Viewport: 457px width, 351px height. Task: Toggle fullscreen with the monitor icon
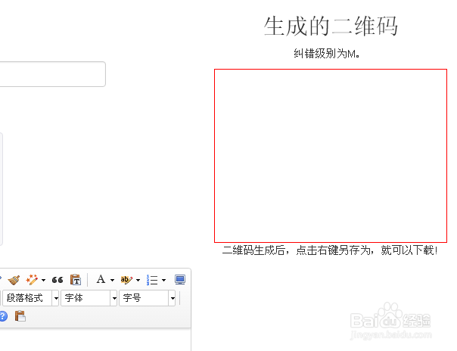pyautogui.click(x=180, y=280)
